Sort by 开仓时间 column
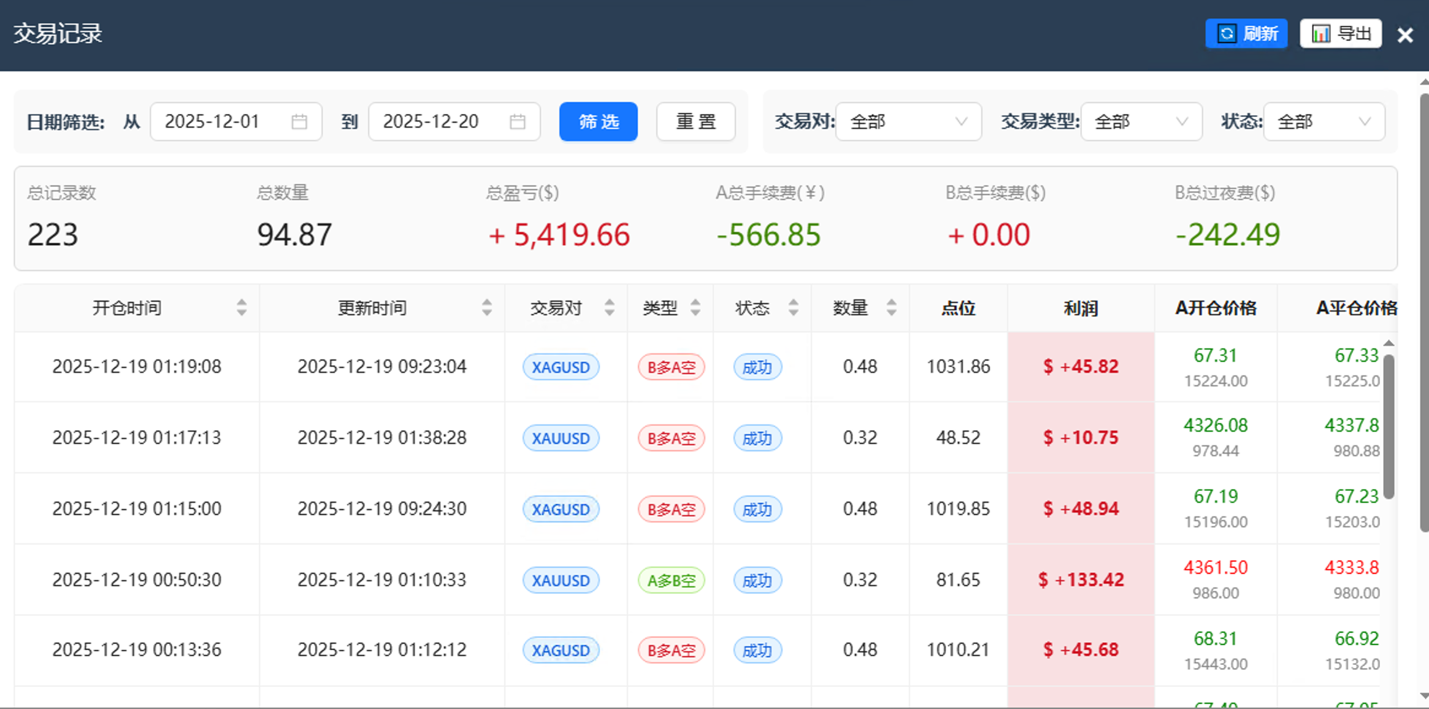 pyautogui.click(x=242, y=307)
